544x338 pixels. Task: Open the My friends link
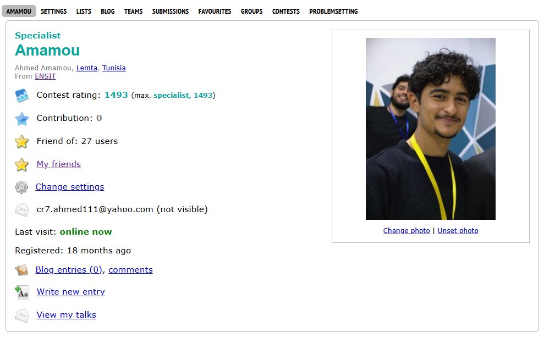click(59, 164)
